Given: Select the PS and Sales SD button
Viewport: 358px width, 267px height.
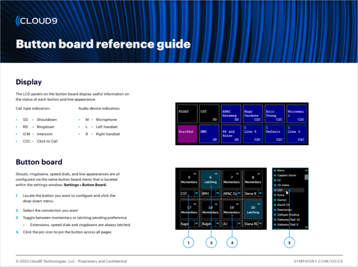Looking at the screenshot, I should [x=231, y=134].
